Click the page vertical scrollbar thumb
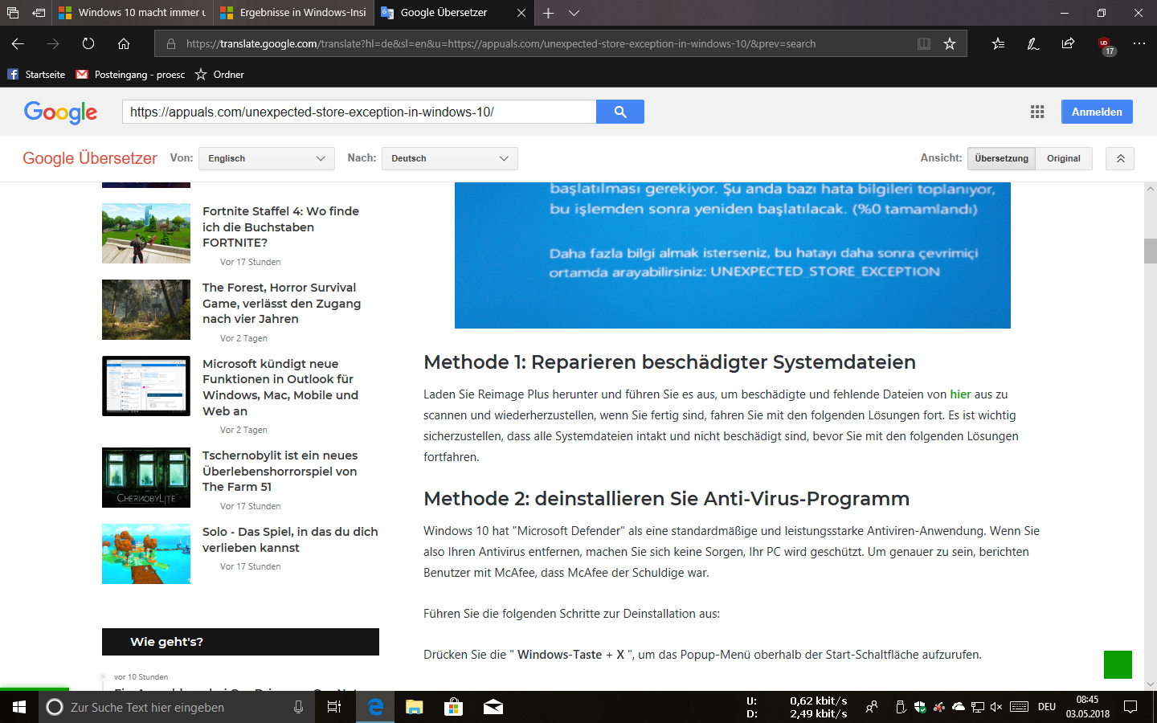The image size is (1157, 723). [1151, 251]
